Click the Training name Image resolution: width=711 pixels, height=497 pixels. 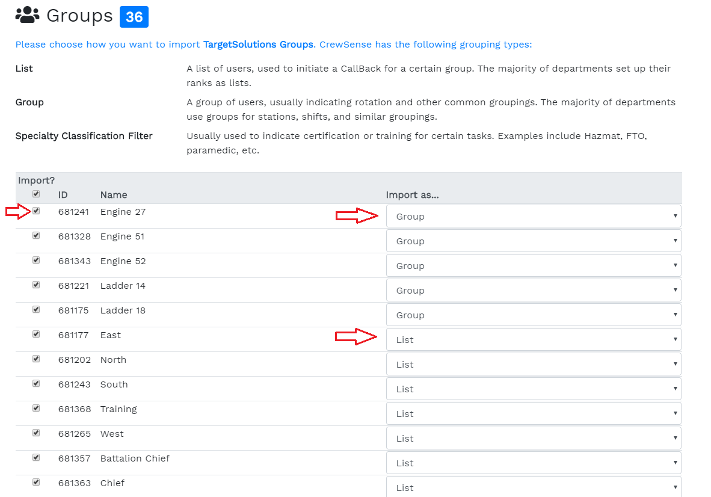[118, 409]
